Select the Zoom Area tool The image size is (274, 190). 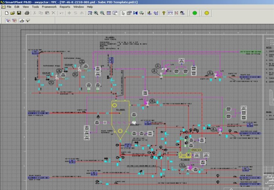pos(90,13)
